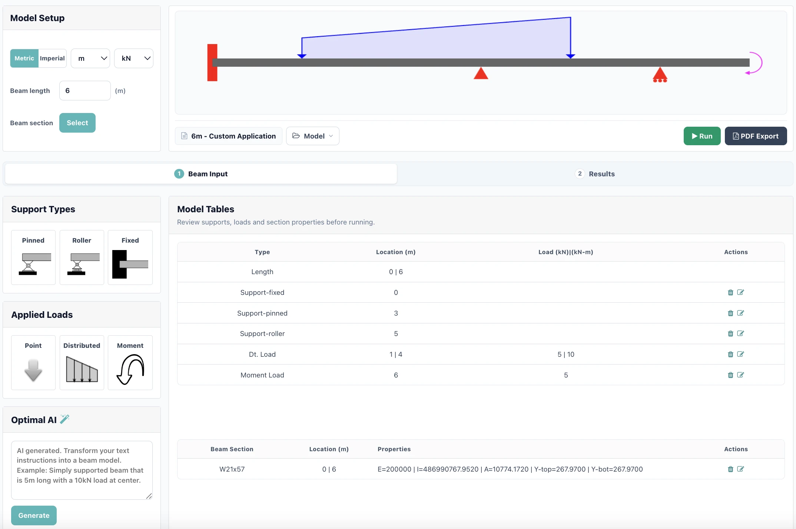Add a Moment load
This screenshot has height=529, width=796.
(130, 363)
